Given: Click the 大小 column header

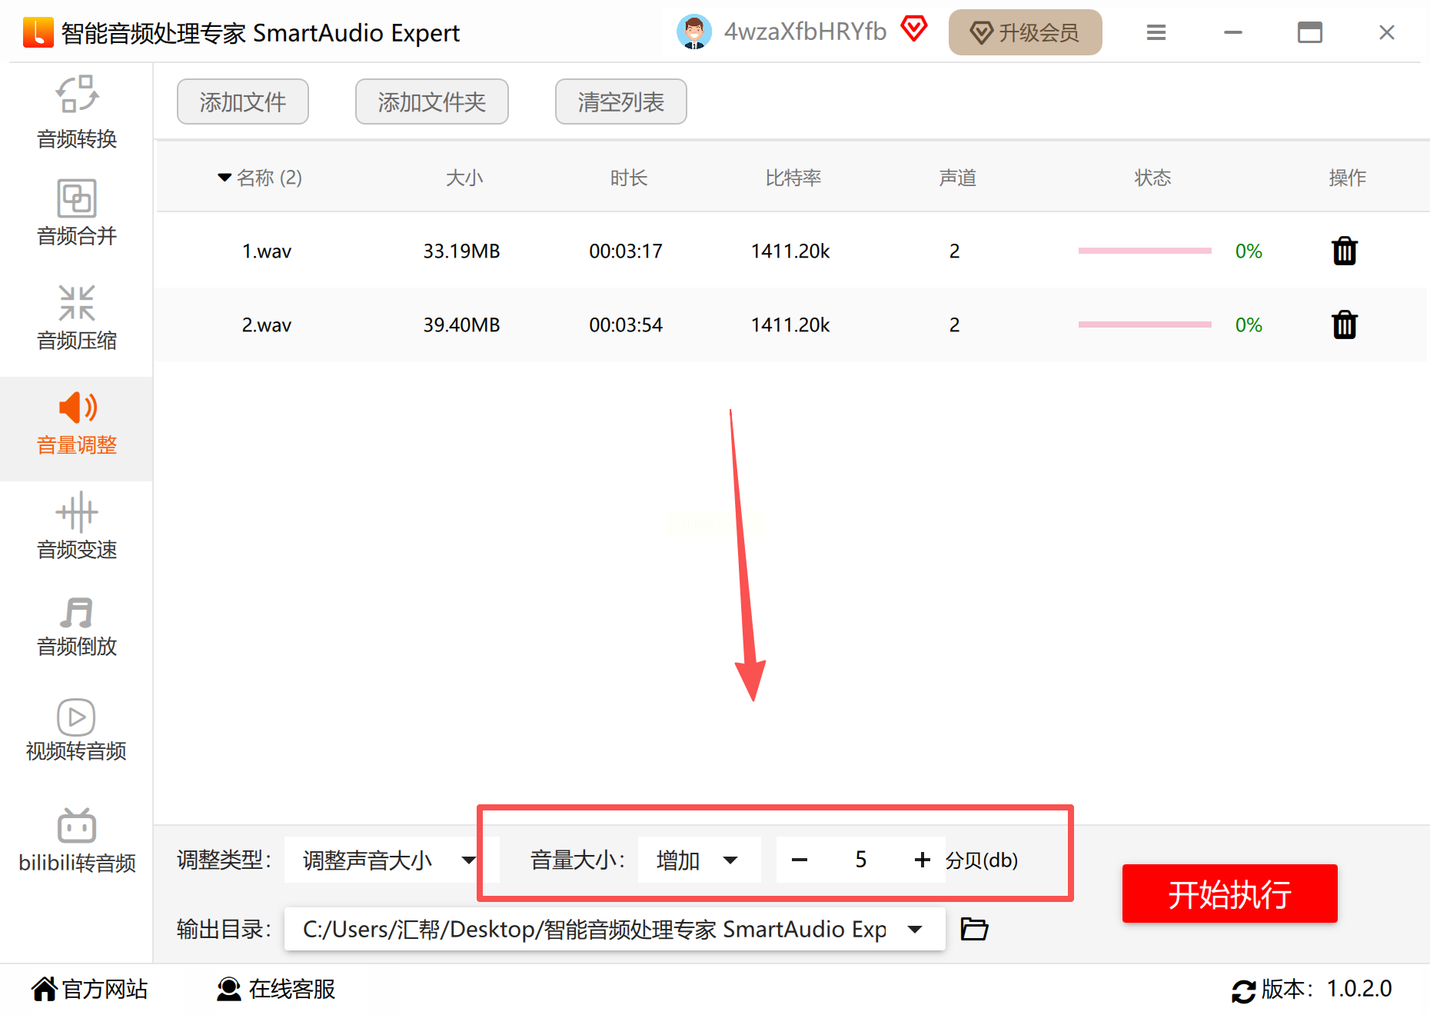Looking at the screenshot, I should (464, 178).
